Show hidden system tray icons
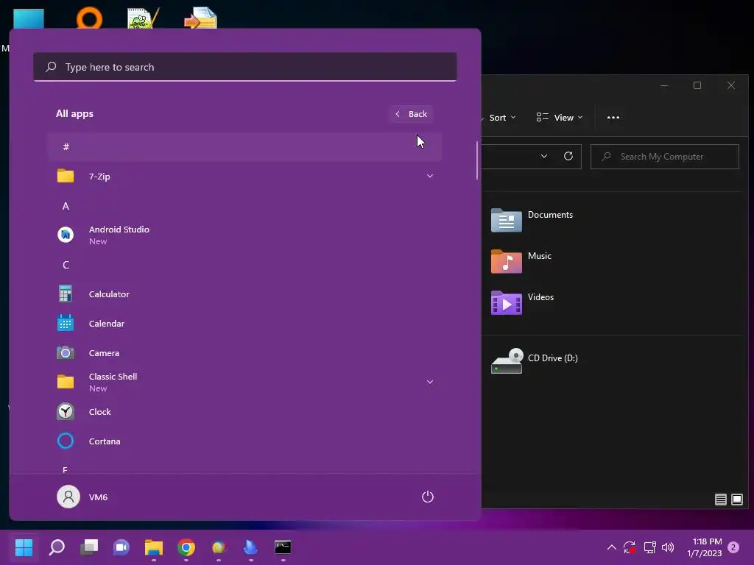754x565 pixels. tap(612, 547)
